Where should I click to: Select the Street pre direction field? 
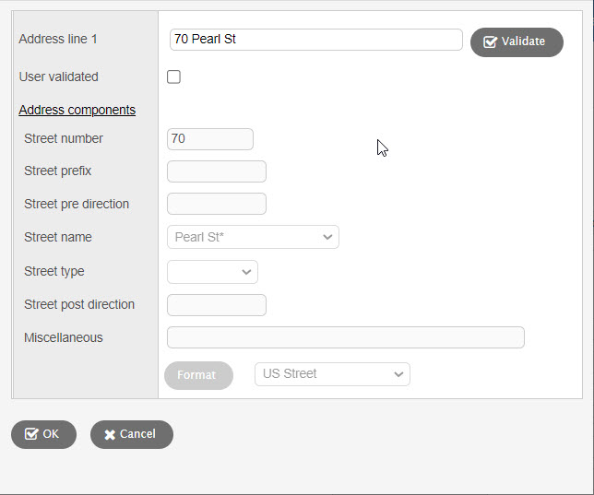point(216,204)
